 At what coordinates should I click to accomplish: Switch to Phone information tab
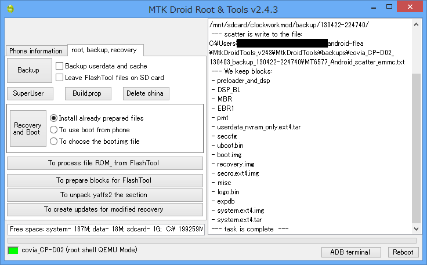[x=36, y=51]
